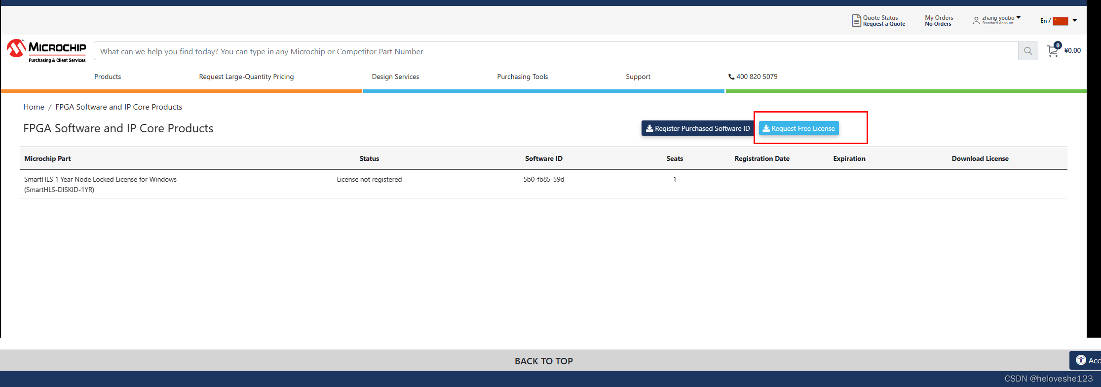Click the China flag icon
The image size is (1101, 387).
[x=1061, y=21]
